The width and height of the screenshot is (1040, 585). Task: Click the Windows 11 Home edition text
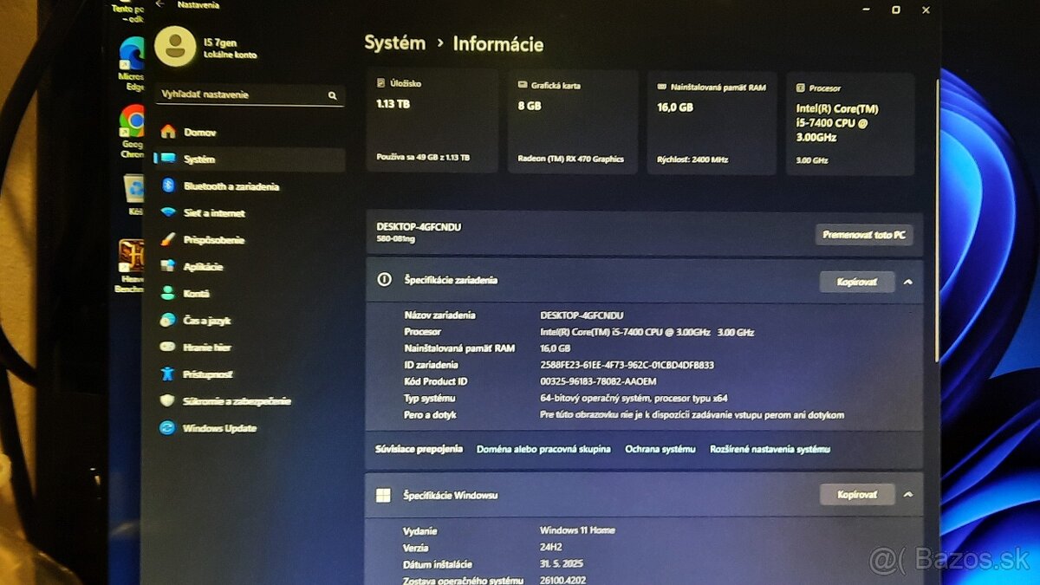[577, 530]
